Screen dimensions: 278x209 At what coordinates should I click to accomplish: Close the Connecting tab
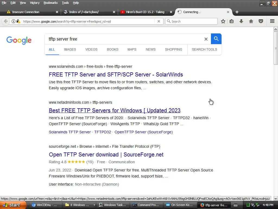pos(228,12)
